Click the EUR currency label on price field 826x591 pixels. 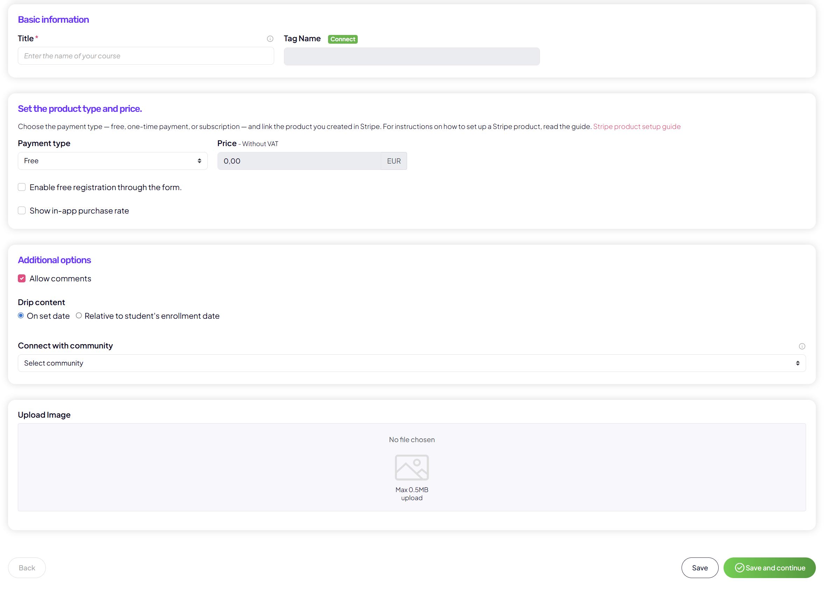point(393,161)
